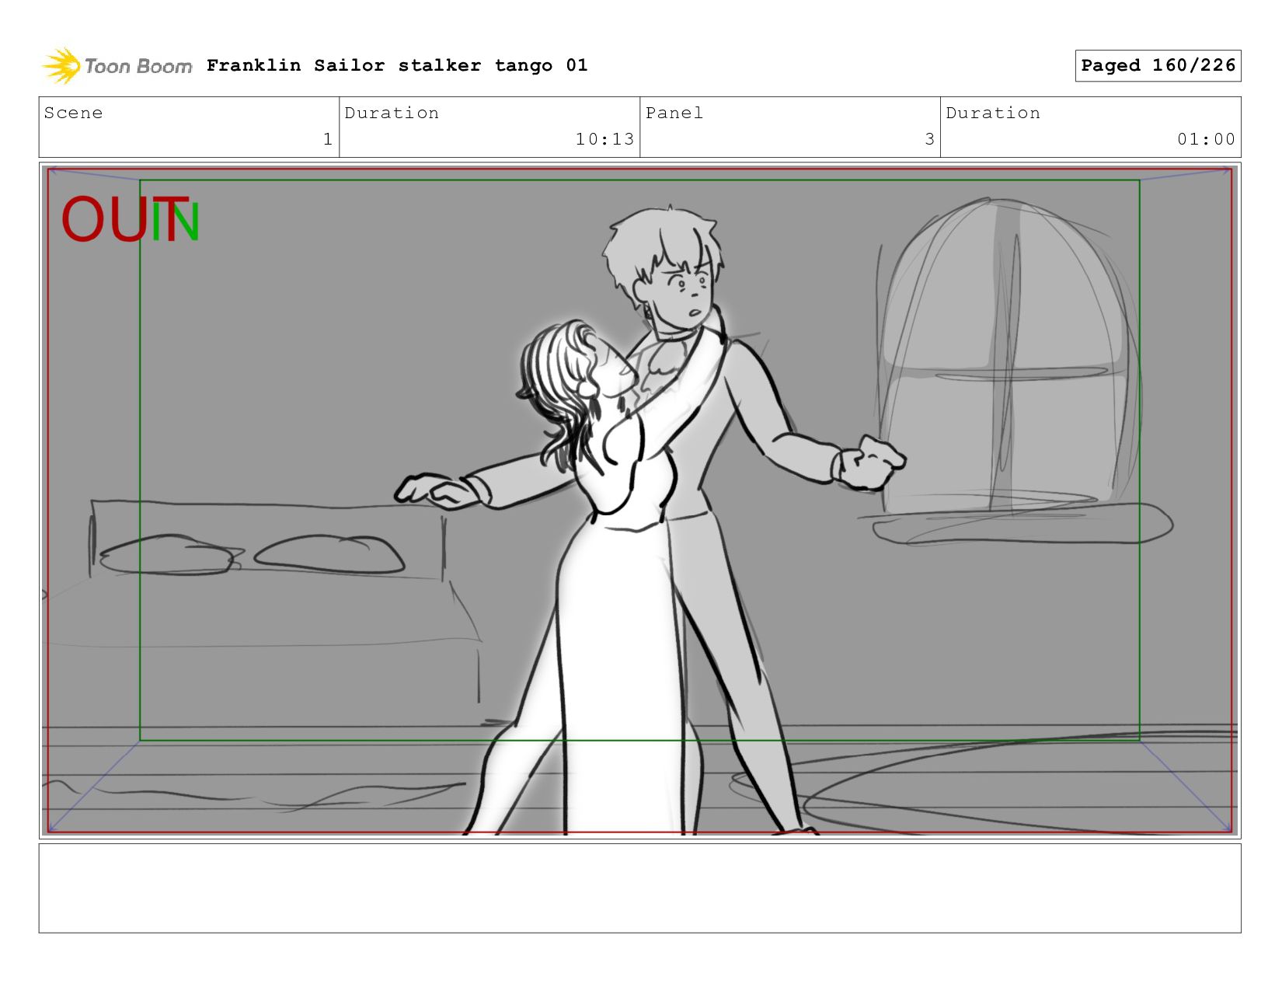
Task: Select the panel duration value '01:00'
Action: (1206, 139)
